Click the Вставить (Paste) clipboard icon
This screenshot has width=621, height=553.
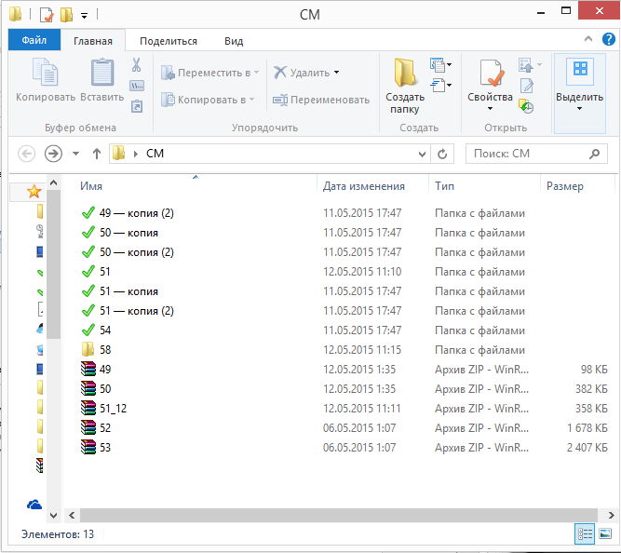(x=101, y=74)
